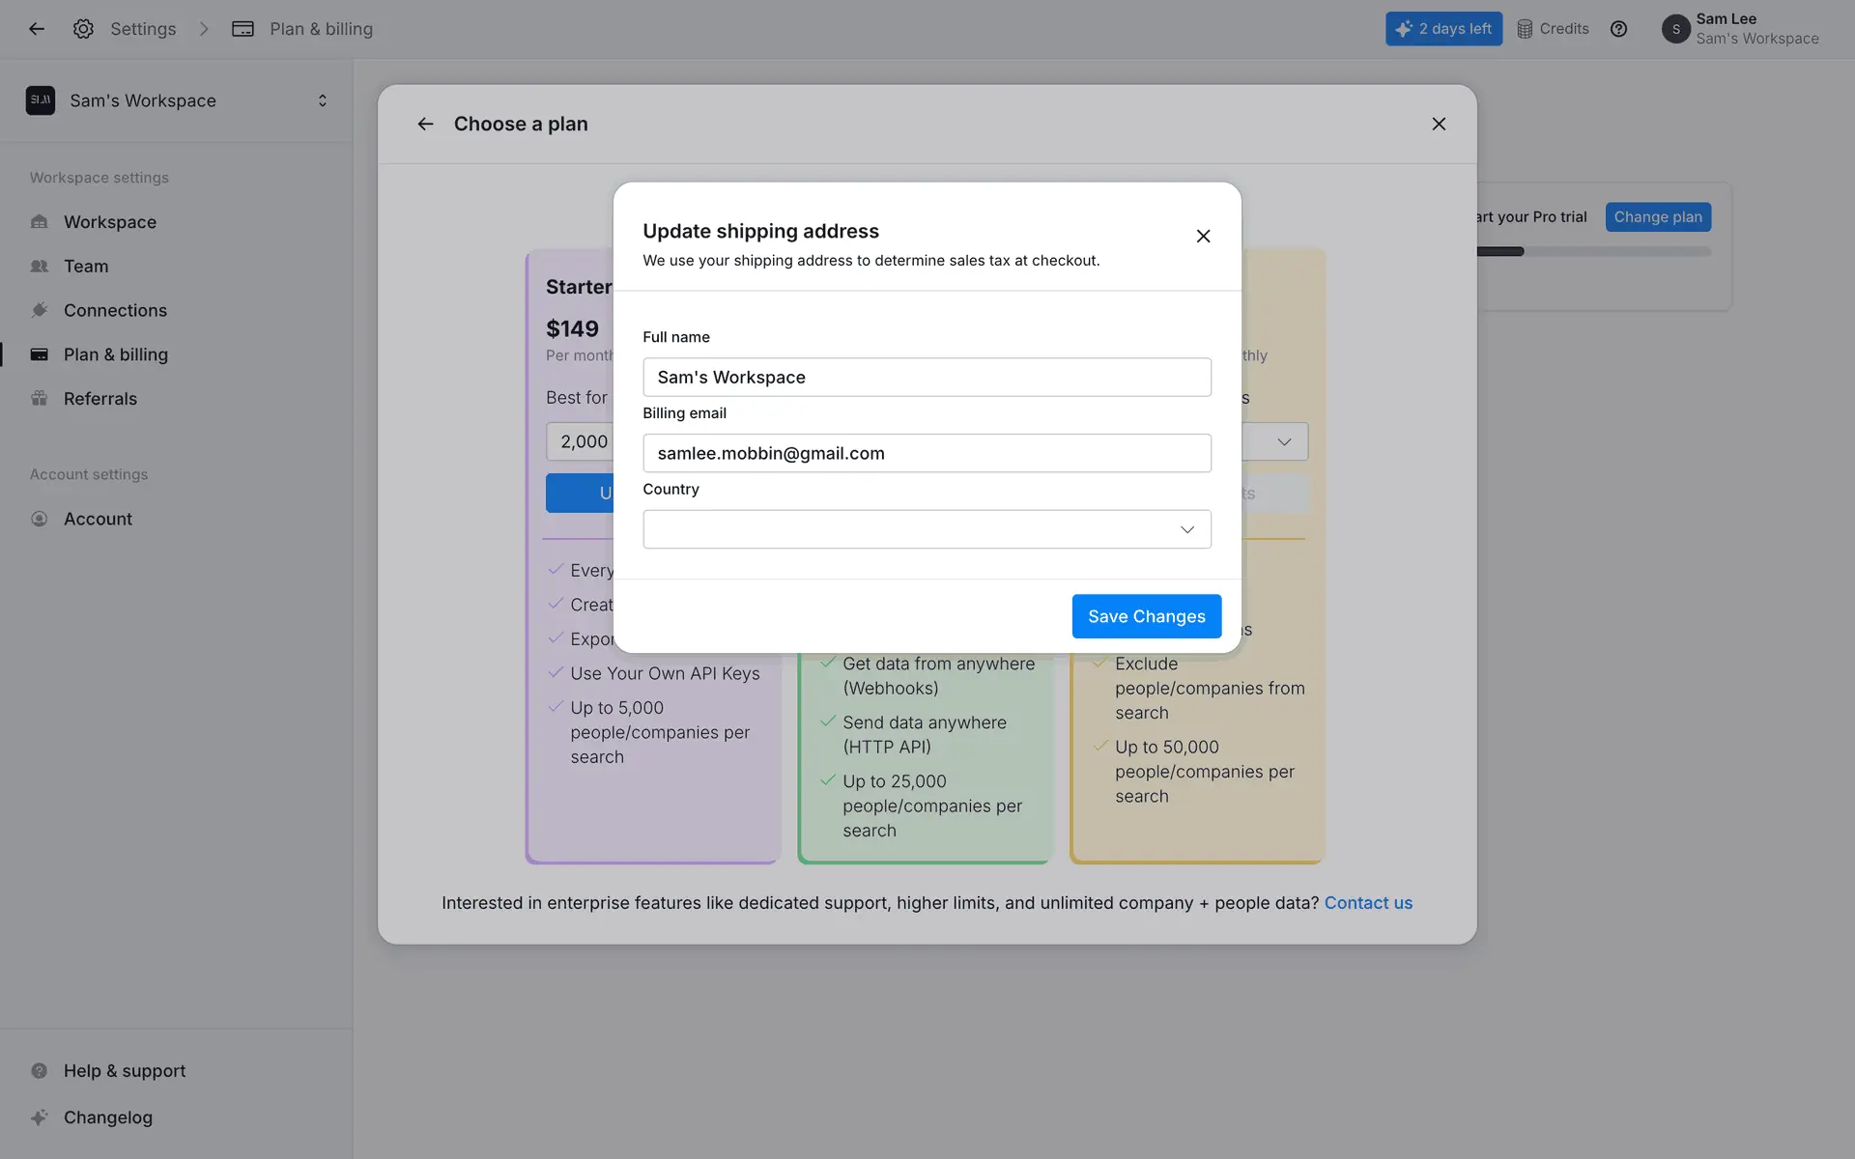Screen dimensions: 1855x1159
Task: Click the Contact us link
Action: [1367, 903]
